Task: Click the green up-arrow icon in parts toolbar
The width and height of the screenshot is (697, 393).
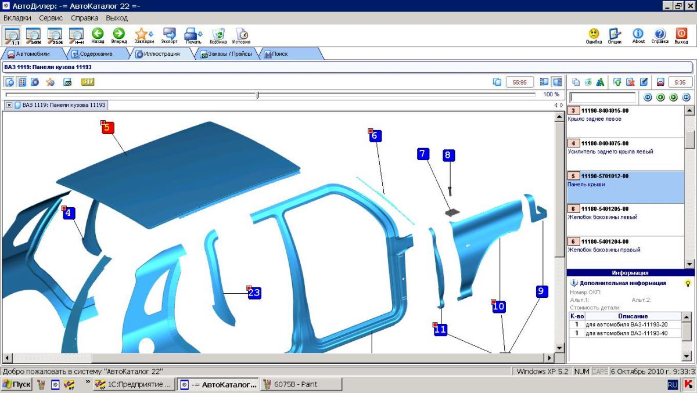Action: 617,82
